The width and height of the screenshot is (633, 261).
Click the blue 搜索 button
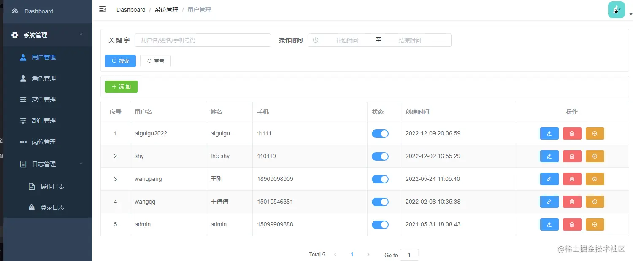click(x=120, y=61)
